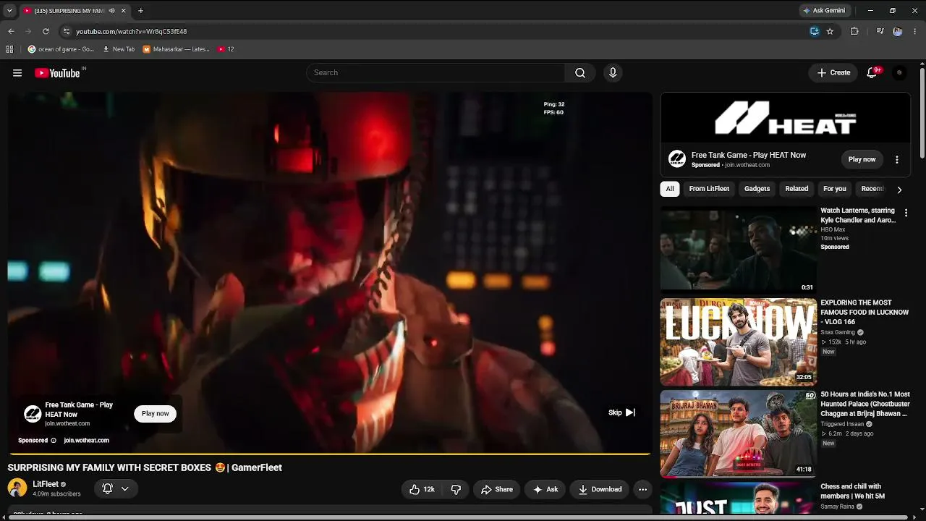
Task: Click the info icon beside Sponsored
Action: [54, 440]
